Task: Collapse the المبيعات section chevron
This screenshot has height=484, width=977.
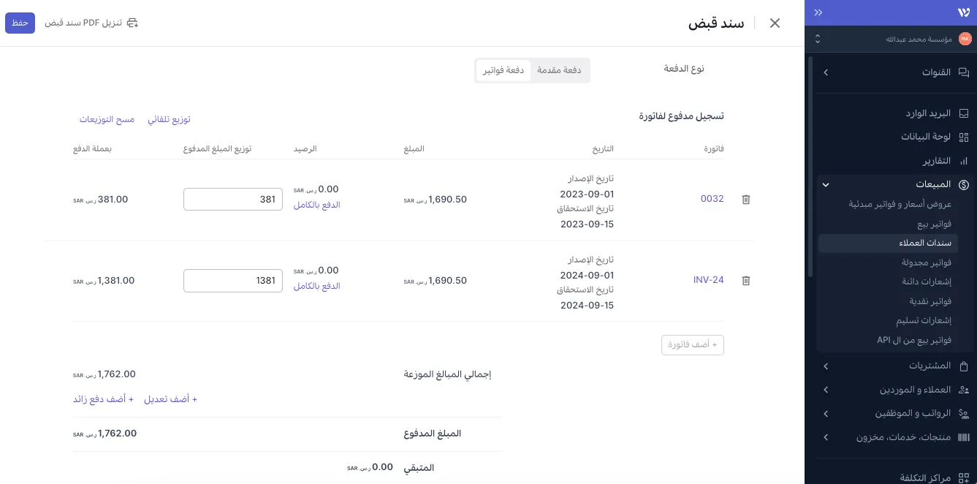Action: 826,184
